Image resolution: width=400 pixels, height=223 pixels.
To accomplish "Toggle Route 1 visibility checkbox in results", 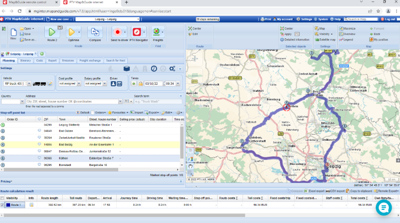I will tap(3, 205).
